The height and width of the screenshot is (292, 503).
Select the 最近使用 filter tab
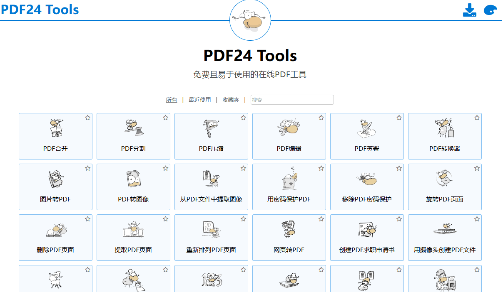pyautogui.click(x=200, y=100)
